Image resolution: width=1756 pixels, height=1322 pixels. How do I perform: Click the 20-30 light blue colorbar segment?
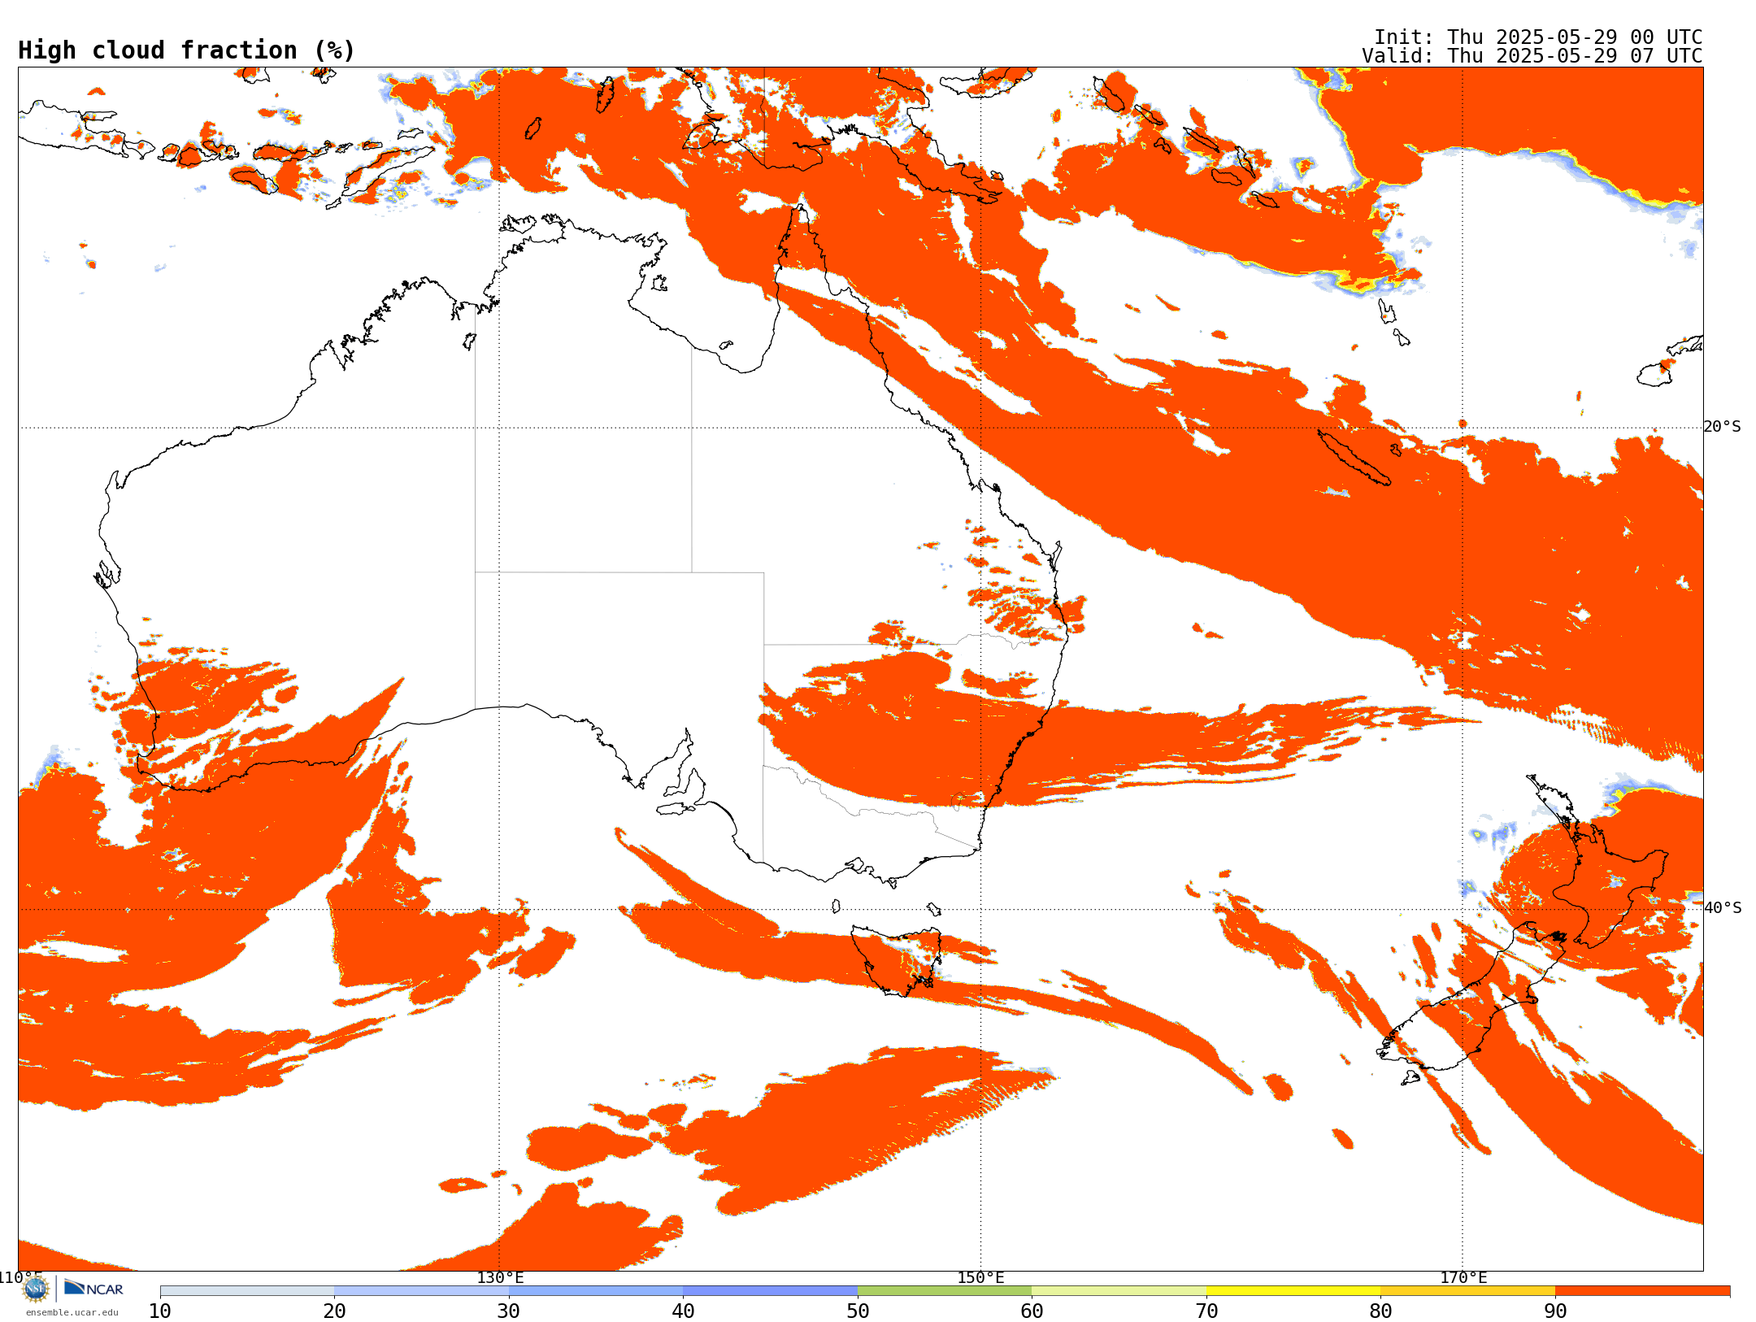pyautogui.click(x=421, y=1291)
